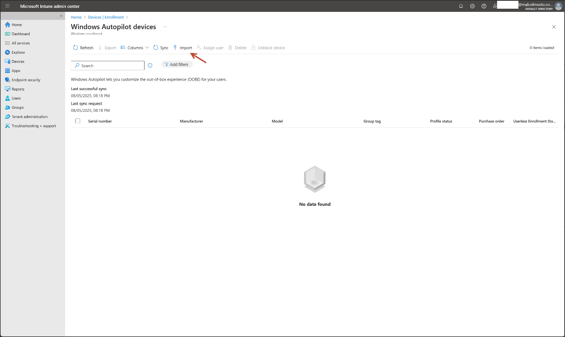Open Endpoint security in the sidebar
Screen dimensions: 565x337
[26, 80]
